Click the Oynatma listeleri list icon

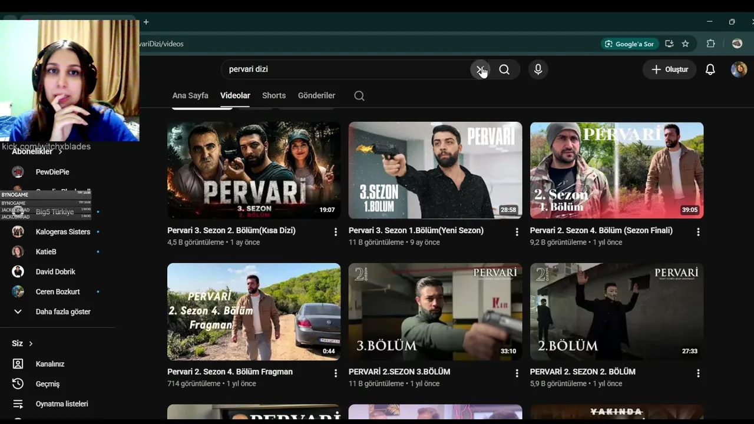click(18, 404)
